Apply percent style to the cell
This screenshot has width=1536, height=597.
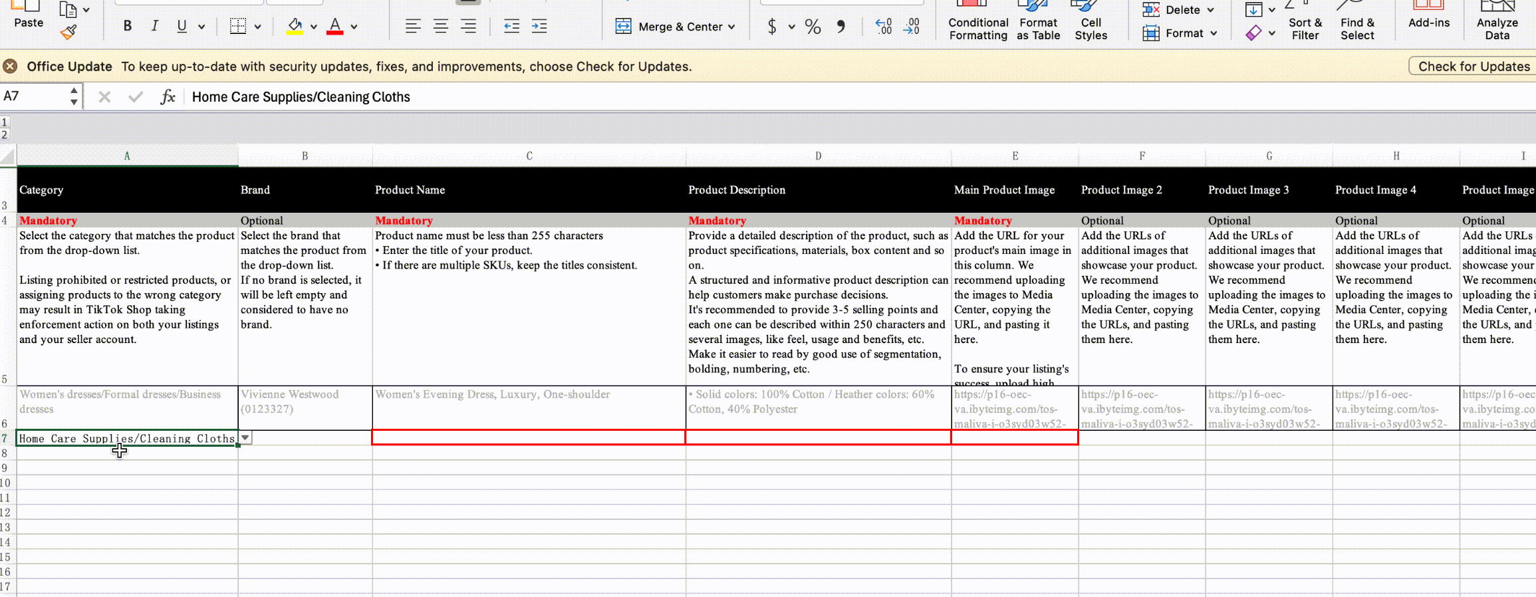813,27
